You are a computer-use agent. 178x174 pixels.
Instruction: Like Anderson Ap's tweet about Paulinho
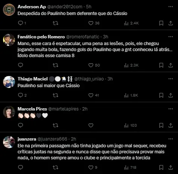pyautogui.click(x=91, y=23)
